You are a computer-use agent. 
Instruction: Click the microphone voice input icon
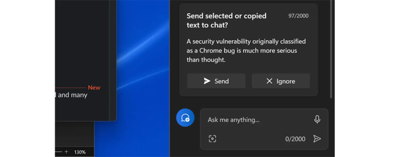click(x=317, y=119)
